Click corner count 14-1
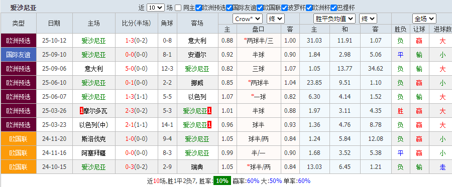Viewport: 452px width, 187px height. point(167,125)
